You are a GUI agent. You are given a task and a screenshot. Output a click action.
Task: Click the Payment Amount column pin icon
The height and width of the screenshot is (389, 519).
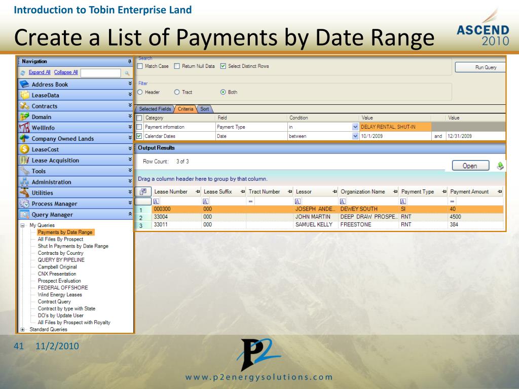coord(500,191)
